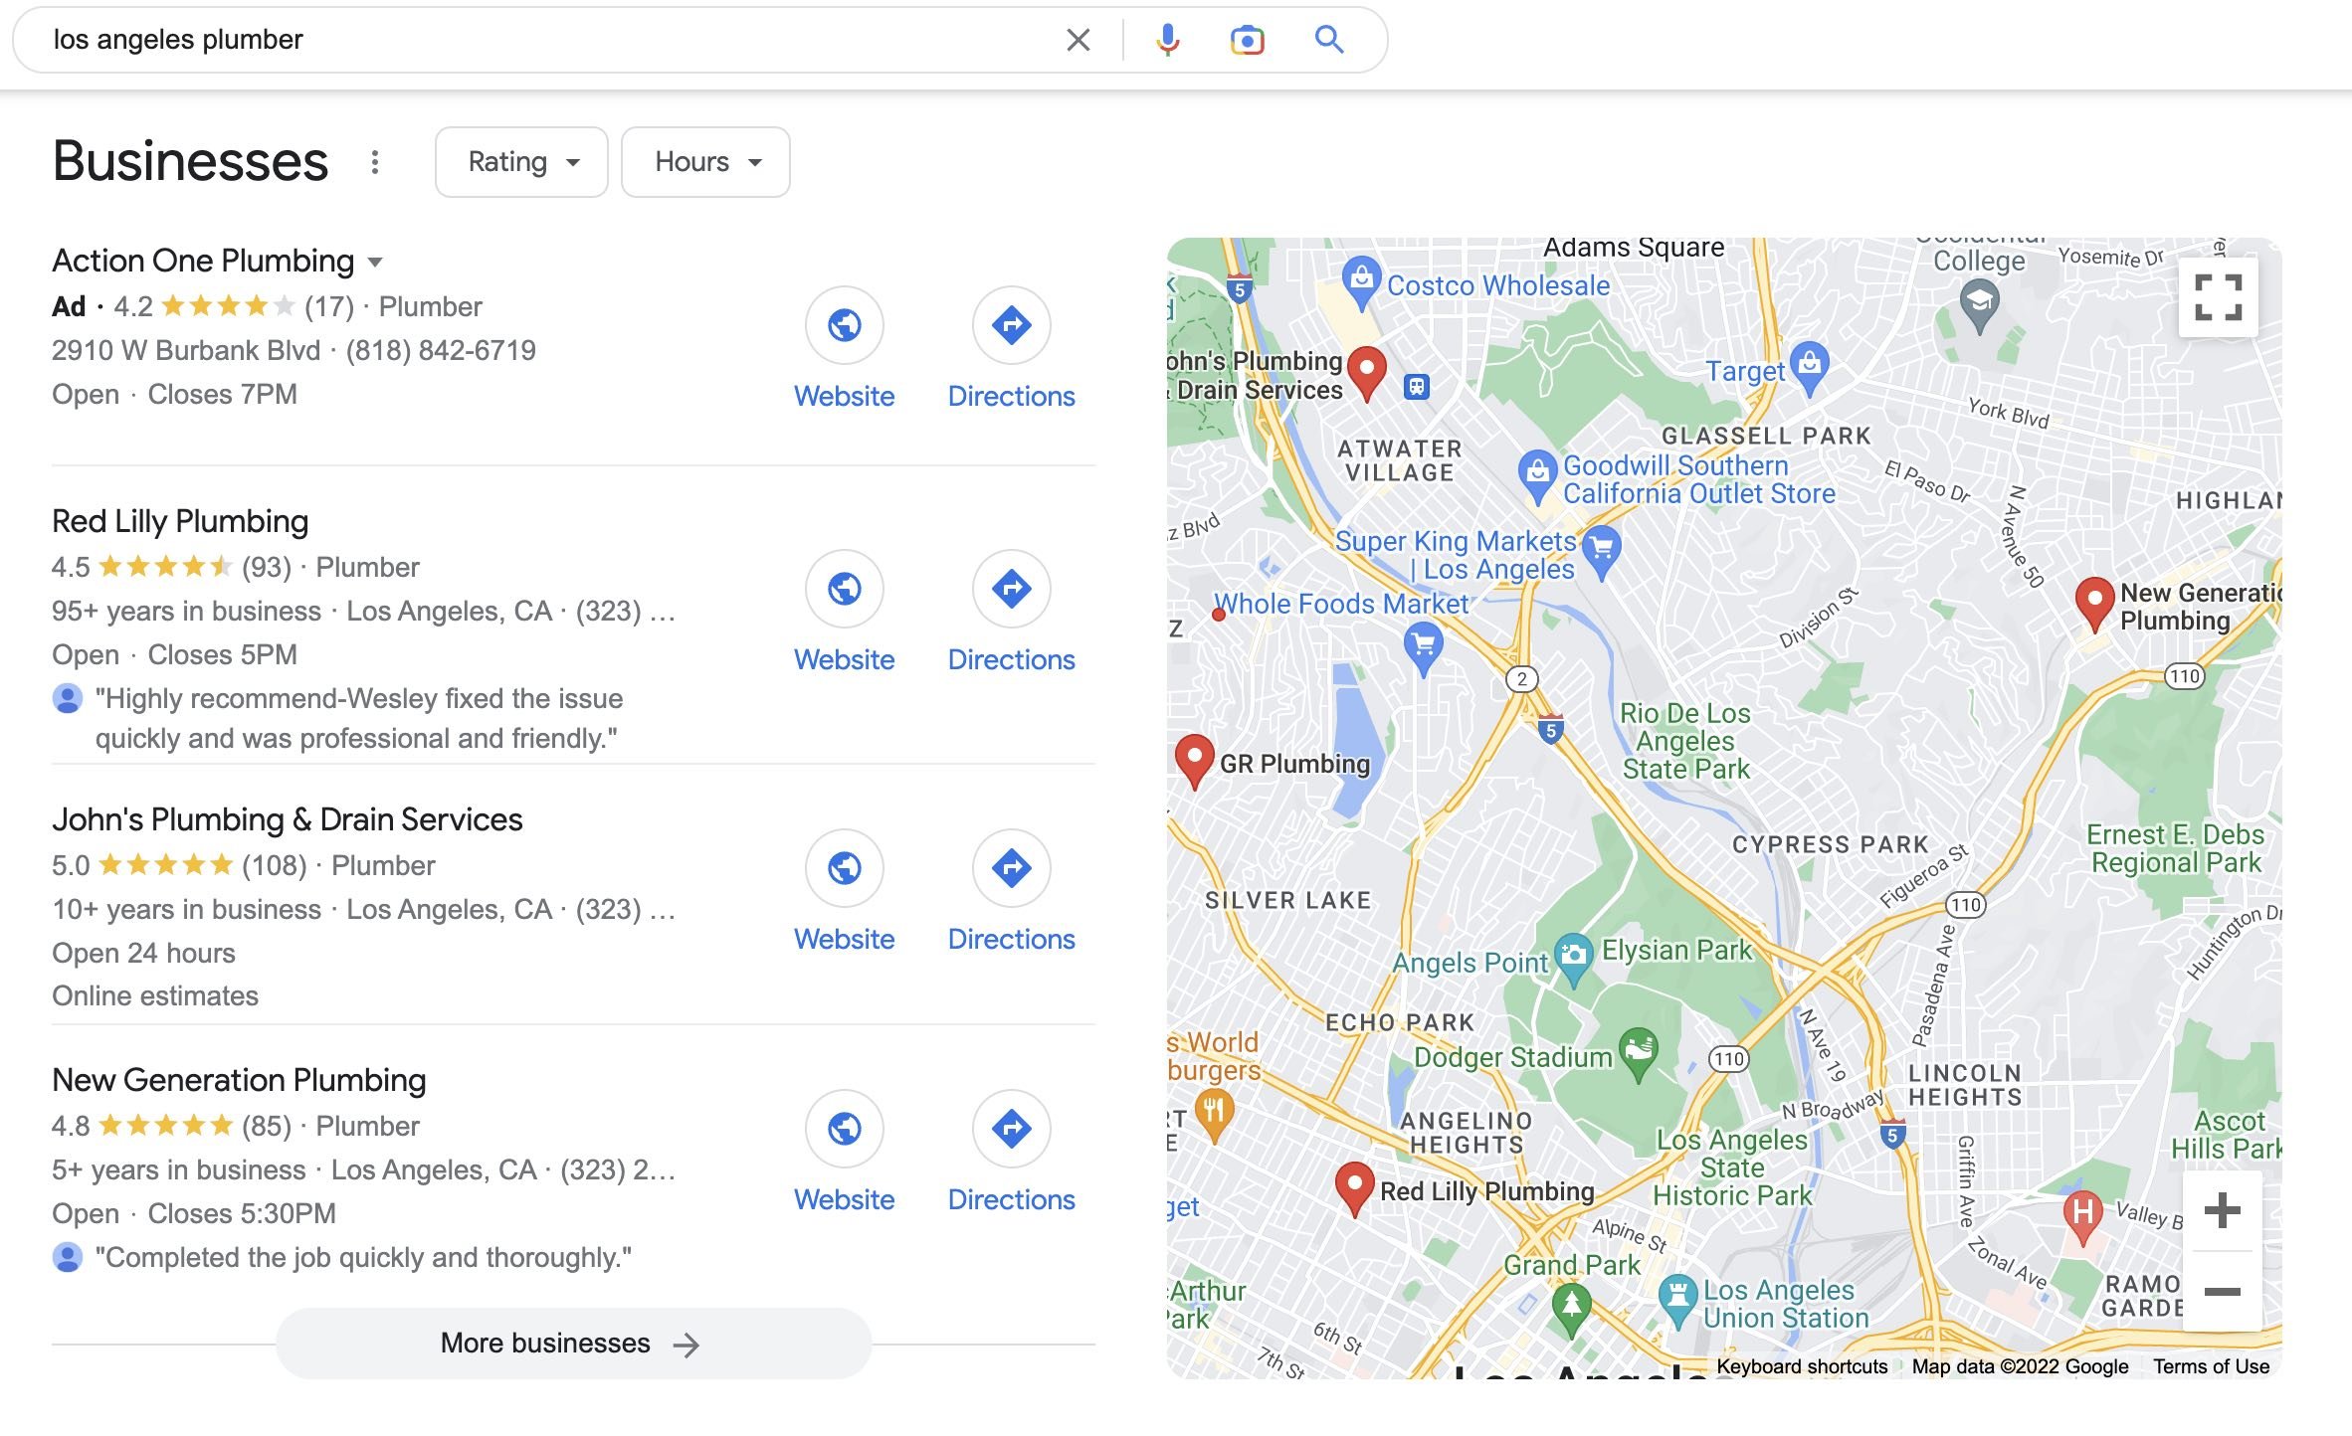Open the Rating filter dropdown
This screenshot has height=1436, width=2352.
pyautogui.click(x=521, y=162)
